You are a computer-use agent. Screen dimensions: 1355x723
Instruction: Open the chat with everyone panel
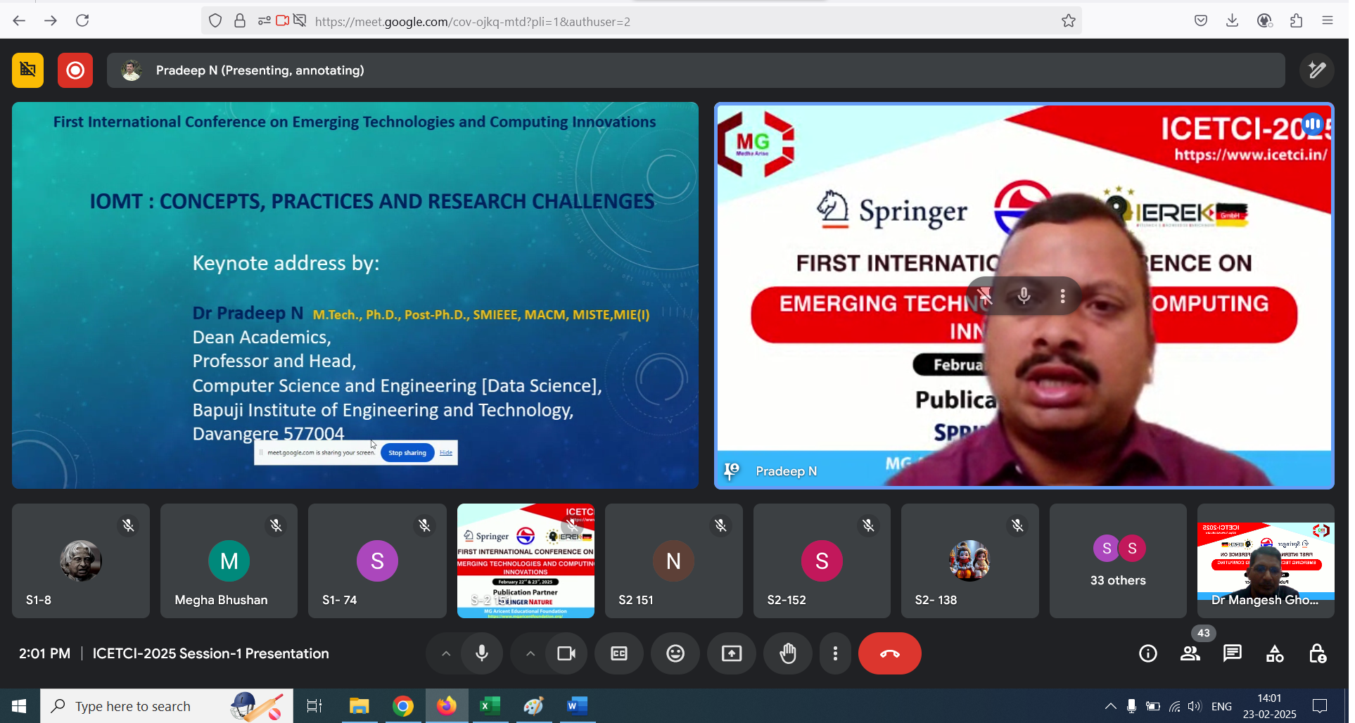coord(1233,654)
